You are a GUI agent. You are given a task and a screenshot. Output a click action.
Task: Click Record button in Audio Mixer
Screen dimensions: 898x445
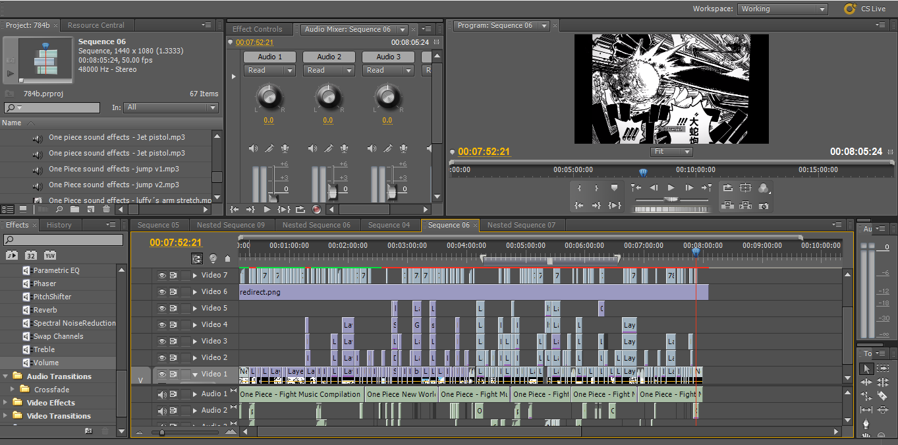coord(316,209)
